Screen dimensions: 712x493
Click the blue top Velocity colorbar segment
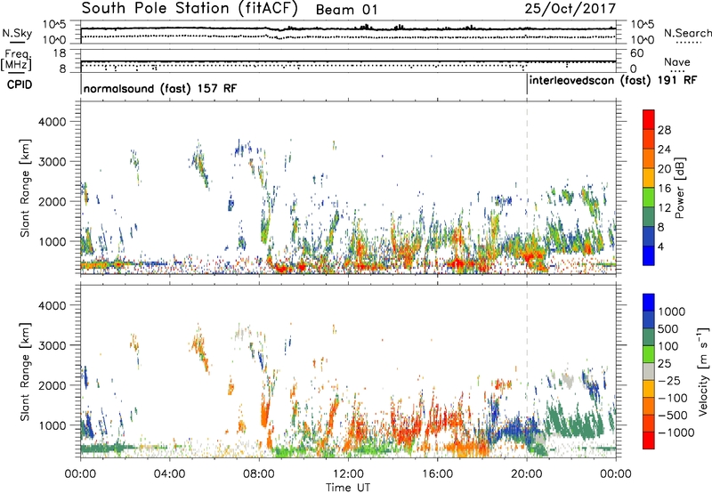[649, 303]
